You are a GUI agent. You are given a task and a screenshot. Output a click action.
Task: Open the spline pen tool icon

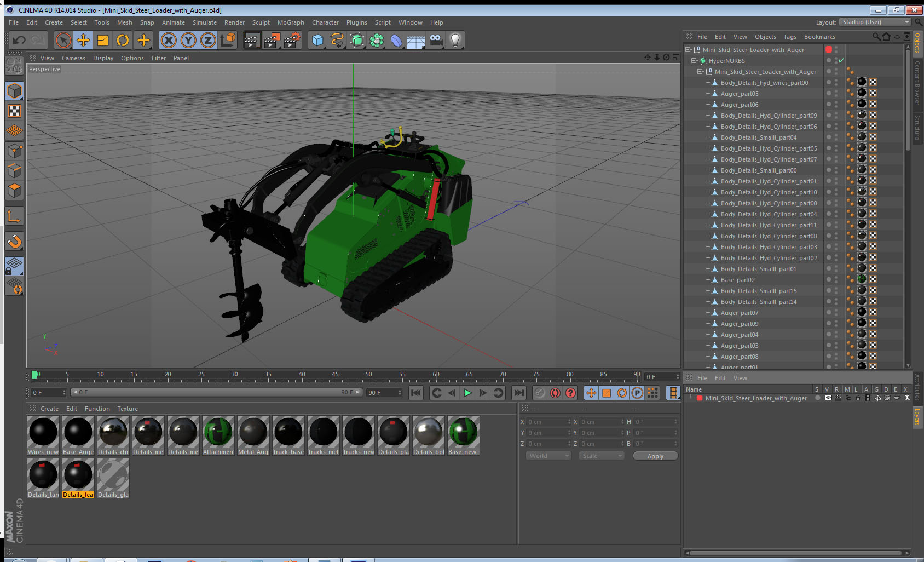point(337,40)
